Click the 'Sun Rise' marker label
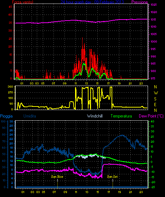This screenshot has width=165, height=197. pyautogui.click(x=57, y=177)
